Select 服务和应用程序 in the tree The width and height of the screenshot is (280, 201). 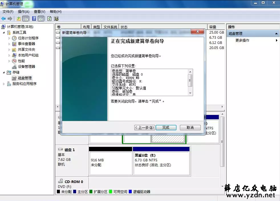point(25,84)
